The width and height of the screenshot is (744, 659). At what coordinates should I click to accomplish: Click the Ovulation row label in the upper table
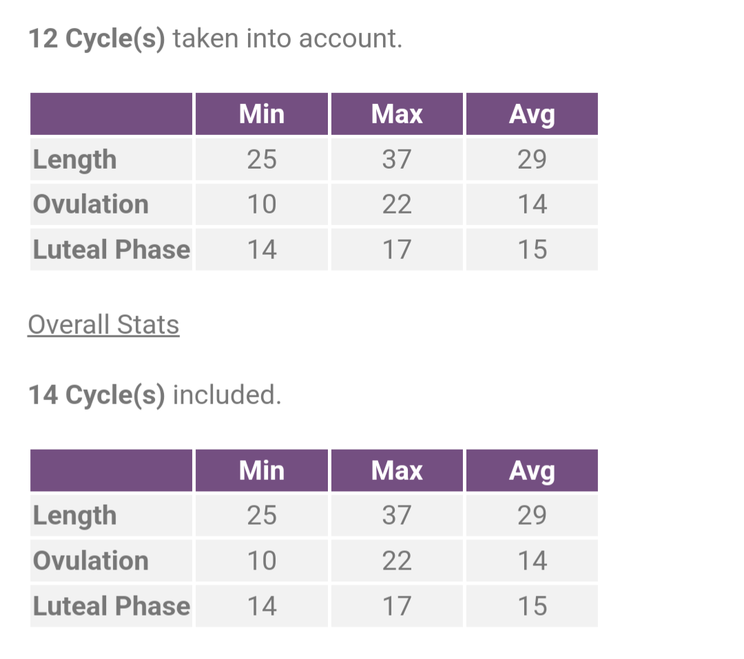tap(91, 205)
